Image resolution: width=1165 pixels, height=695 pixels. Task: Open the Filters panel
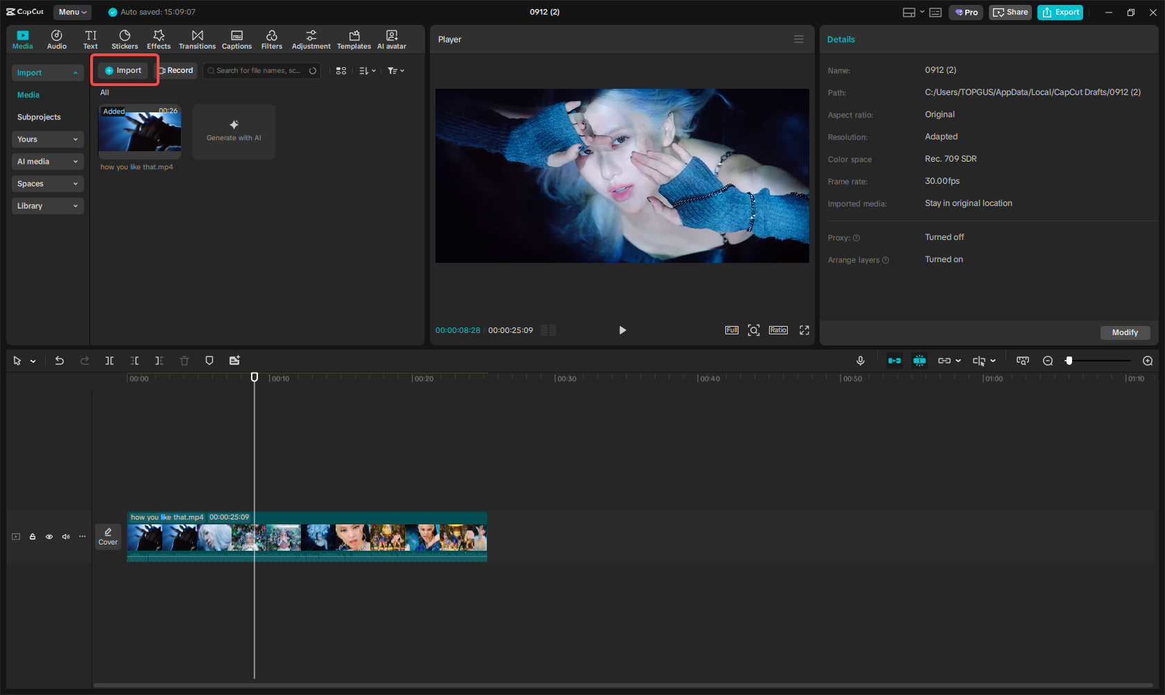click(271, 39)
